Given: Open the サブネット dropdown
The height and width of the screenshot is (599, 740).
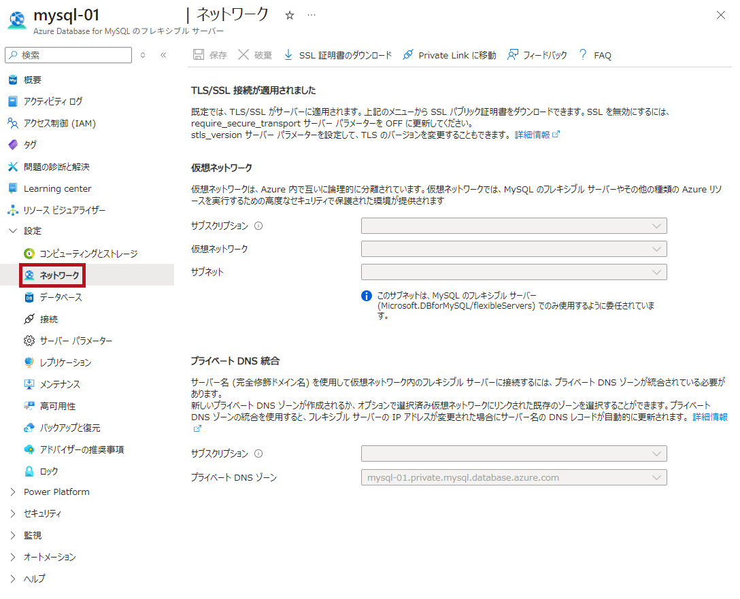Looking at the screenshot, I should pyautogui.click(x=514, y=272).
